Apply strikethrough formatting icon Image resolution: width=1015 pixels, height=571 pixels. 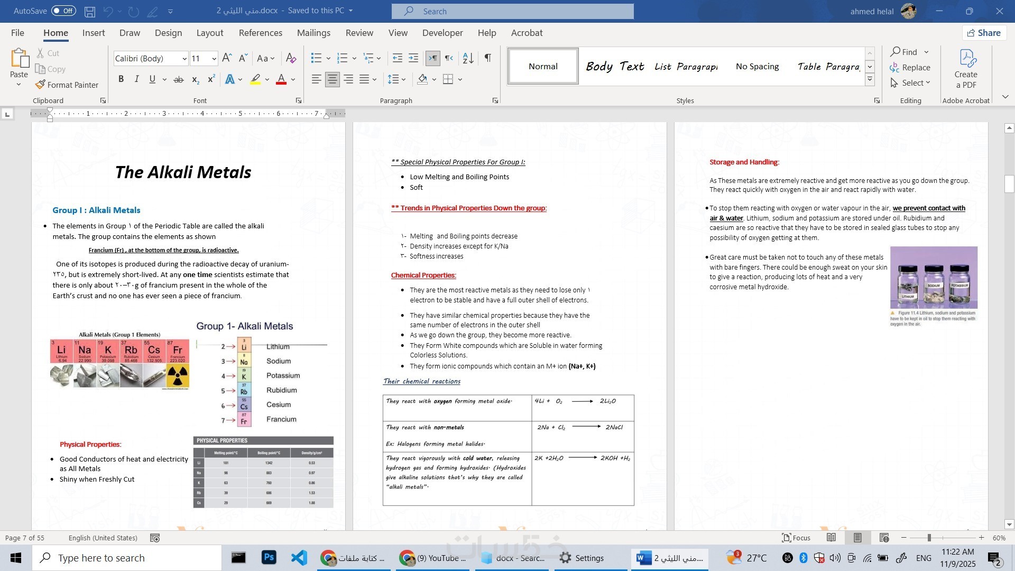(179, 79)
